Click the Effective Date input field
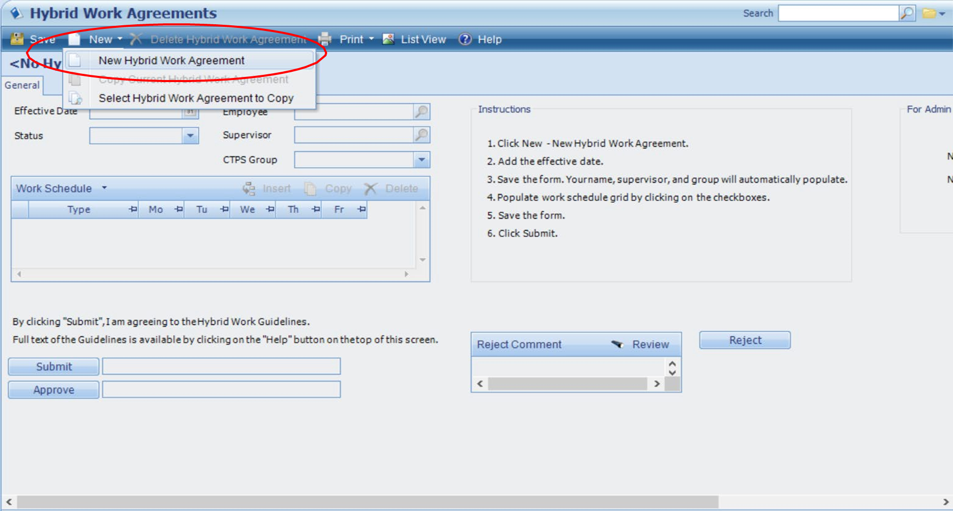This screenshot has height=511, width=953. (136, 113)
